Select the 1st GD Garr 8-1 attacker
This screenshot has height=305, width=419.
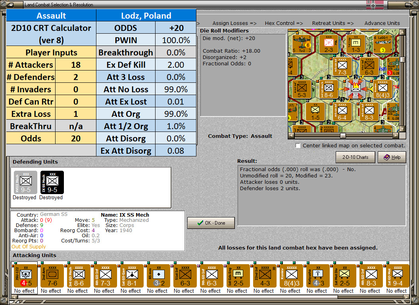pyautogui.click(x=132, y=276)
